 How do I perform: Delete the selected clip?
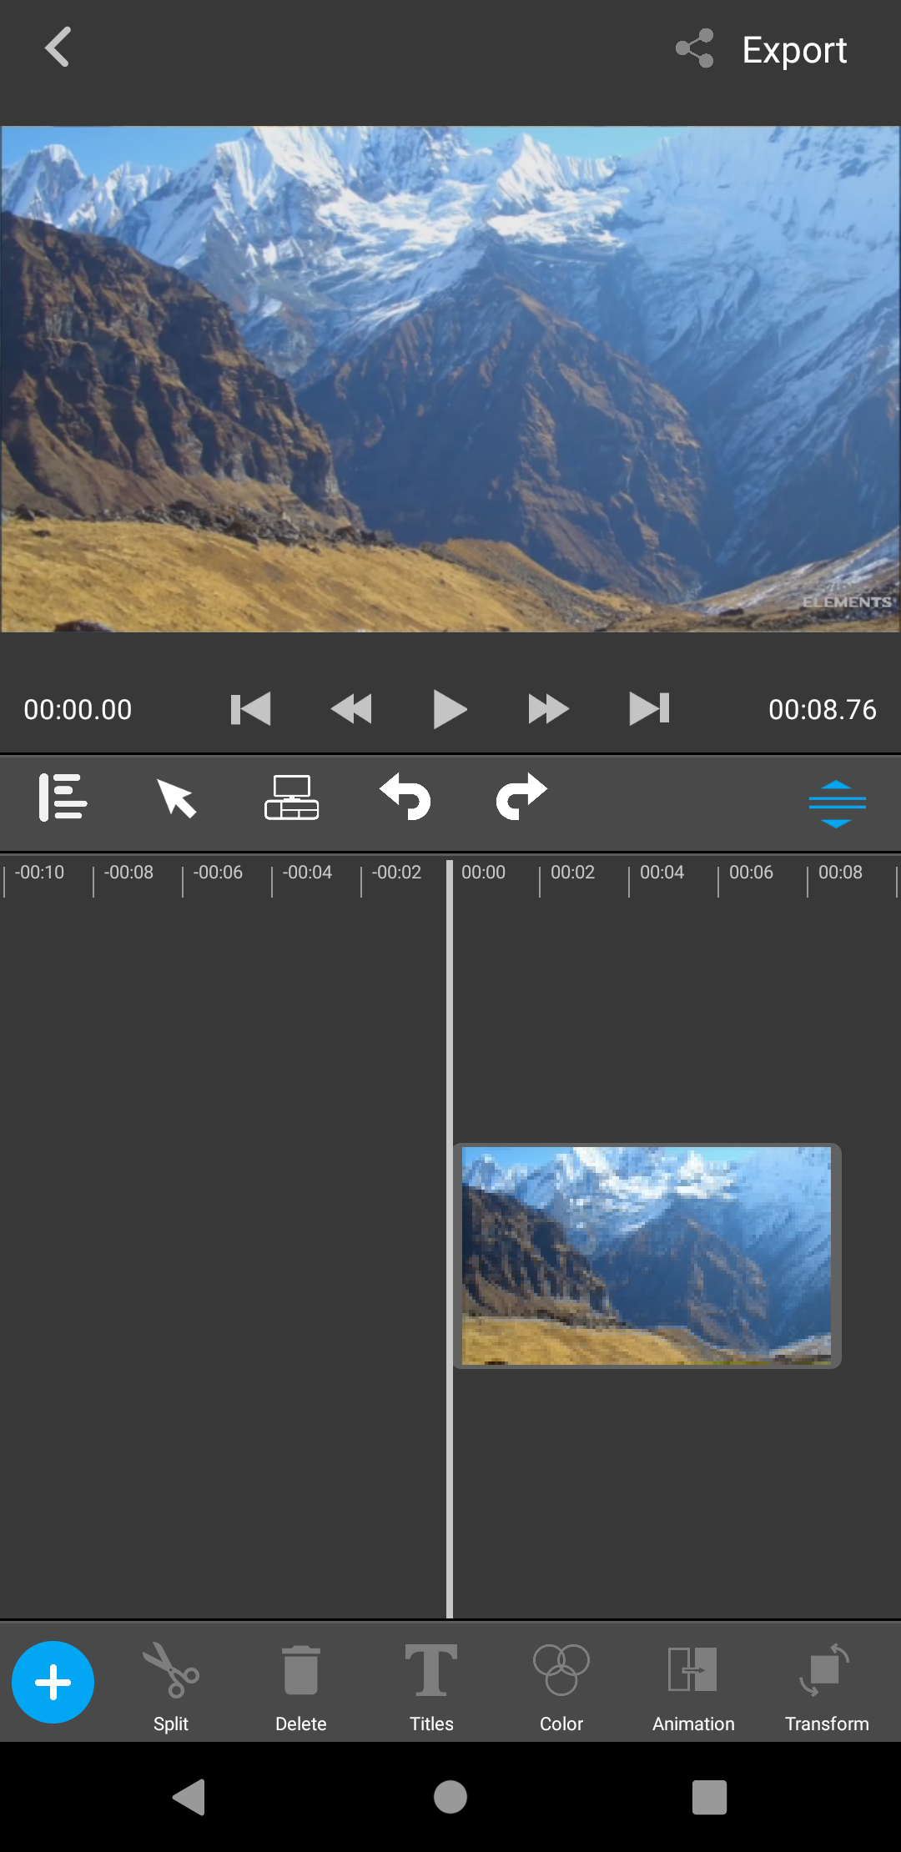[301, 1687]
